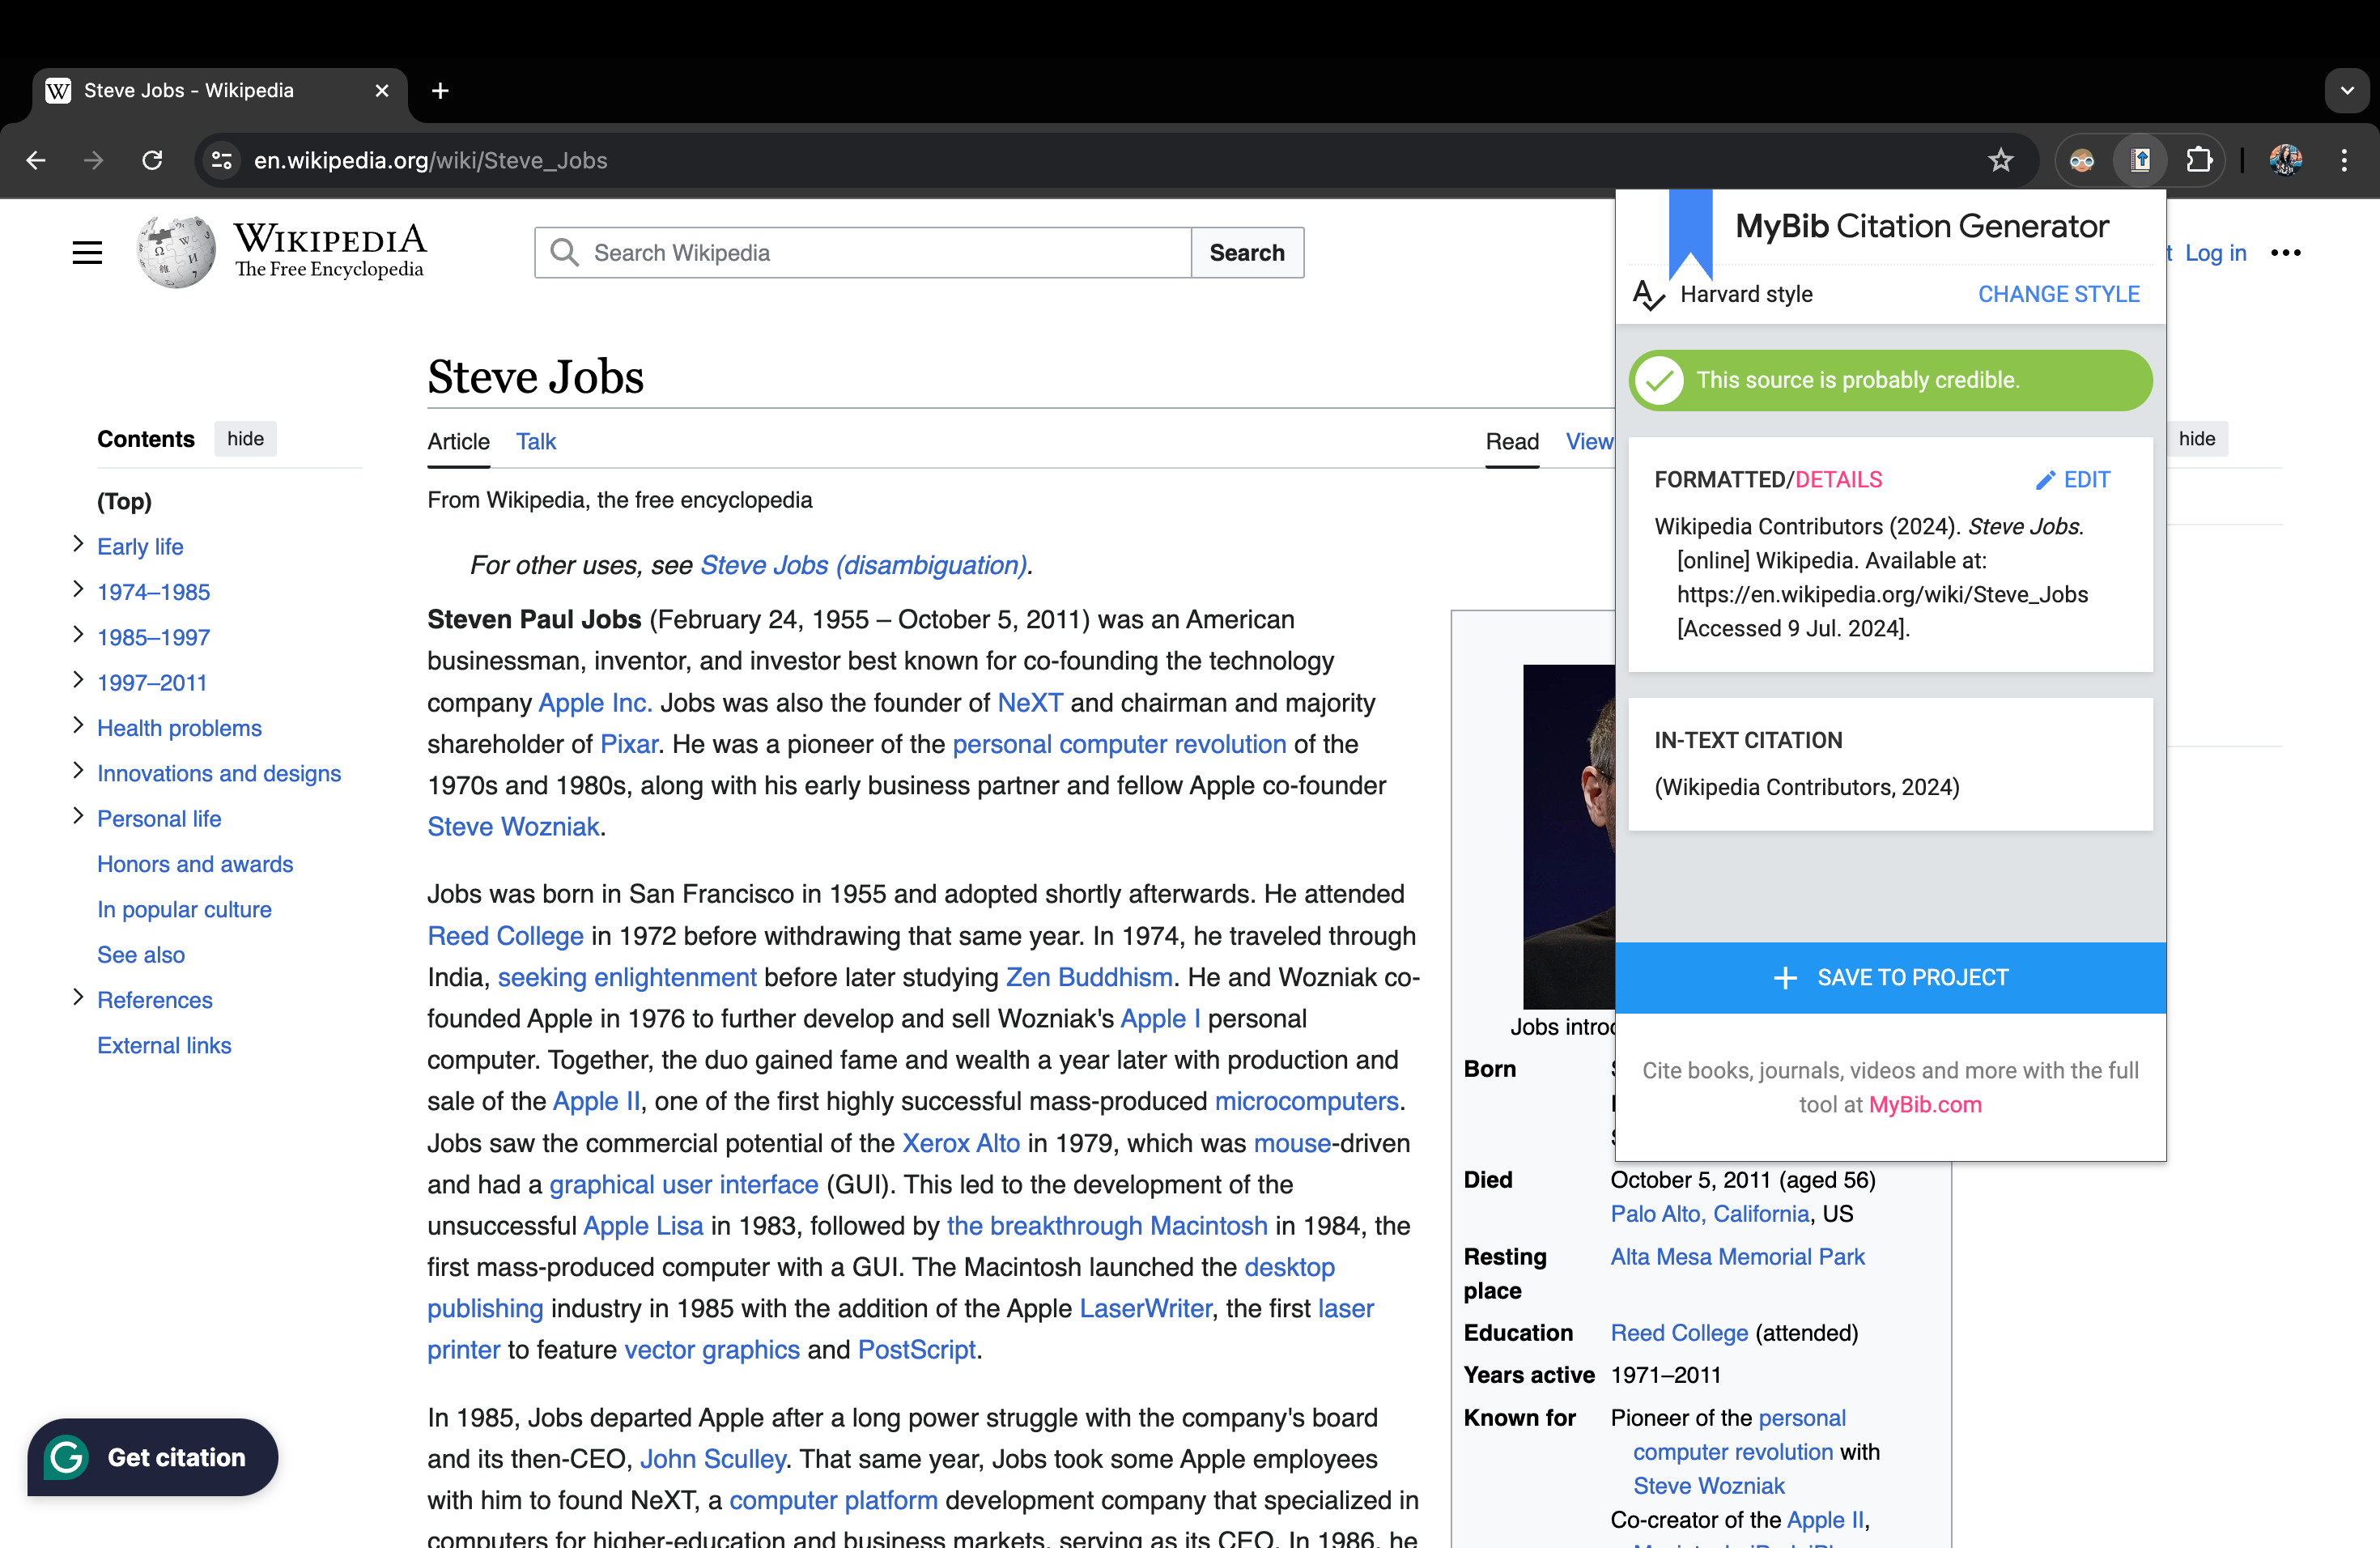The height and width of the screenshot is (1548, 2380).
Task: Click the browser back navigation arrow icon
Action: click(36, 159)
